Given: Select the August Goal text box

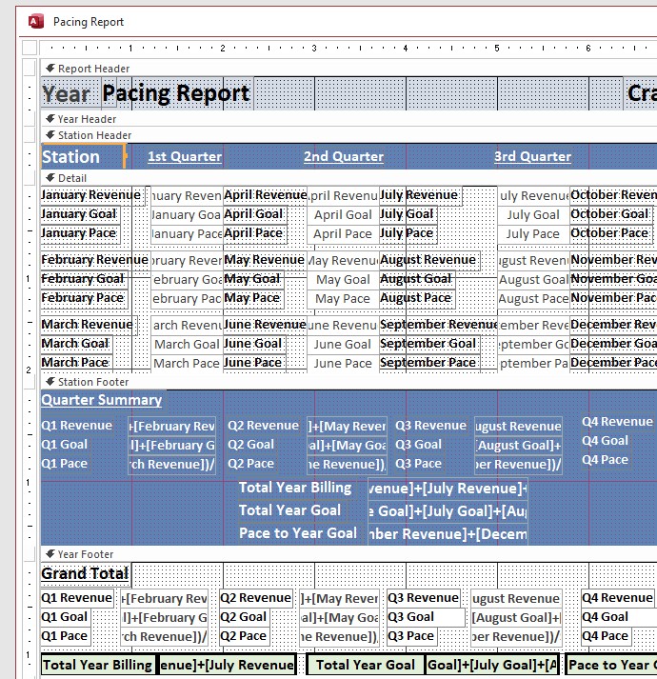Looking at the screenshot, I should [533, 280].
